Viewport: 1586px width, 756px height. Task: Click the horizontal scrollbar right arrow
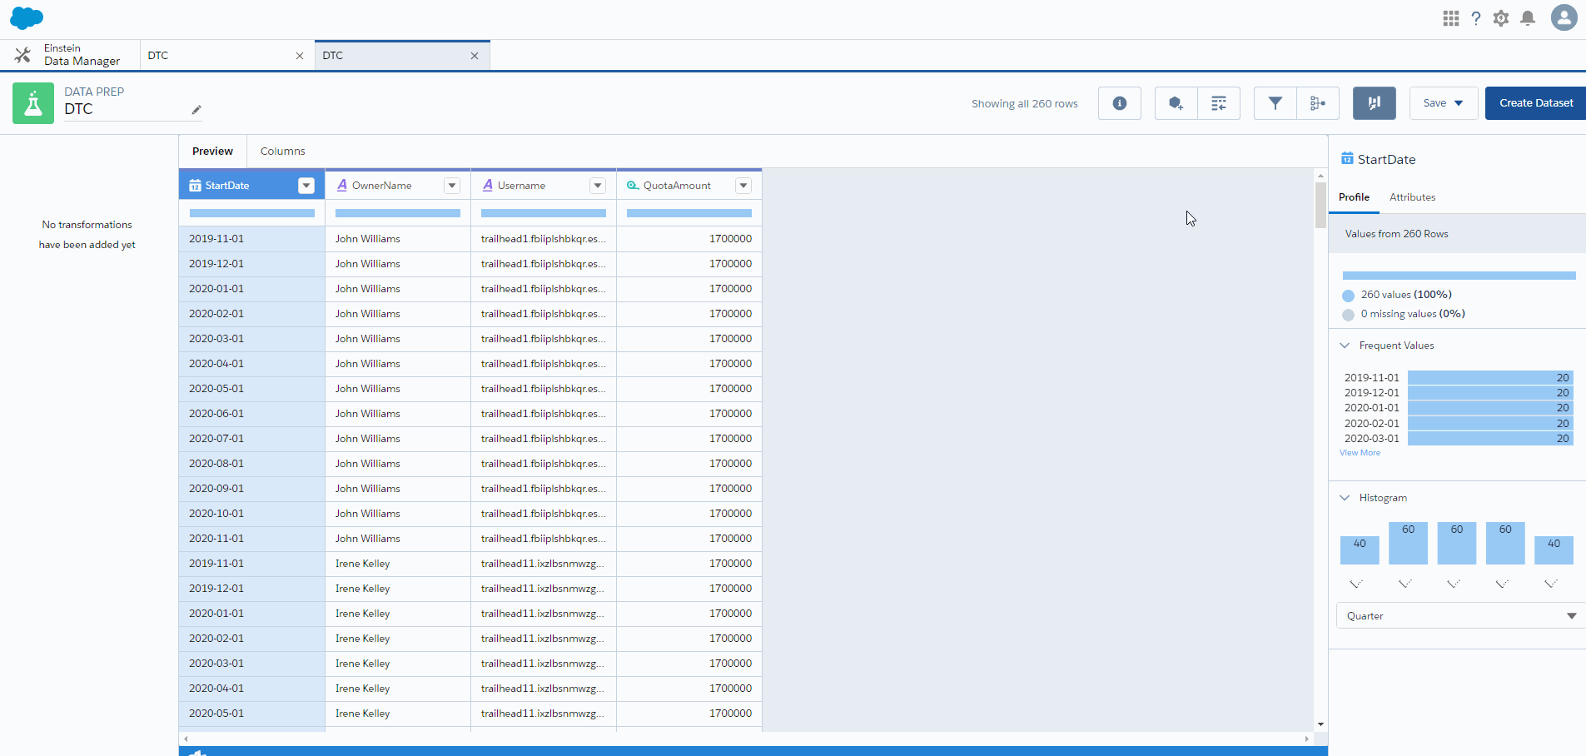(1307, 739)
